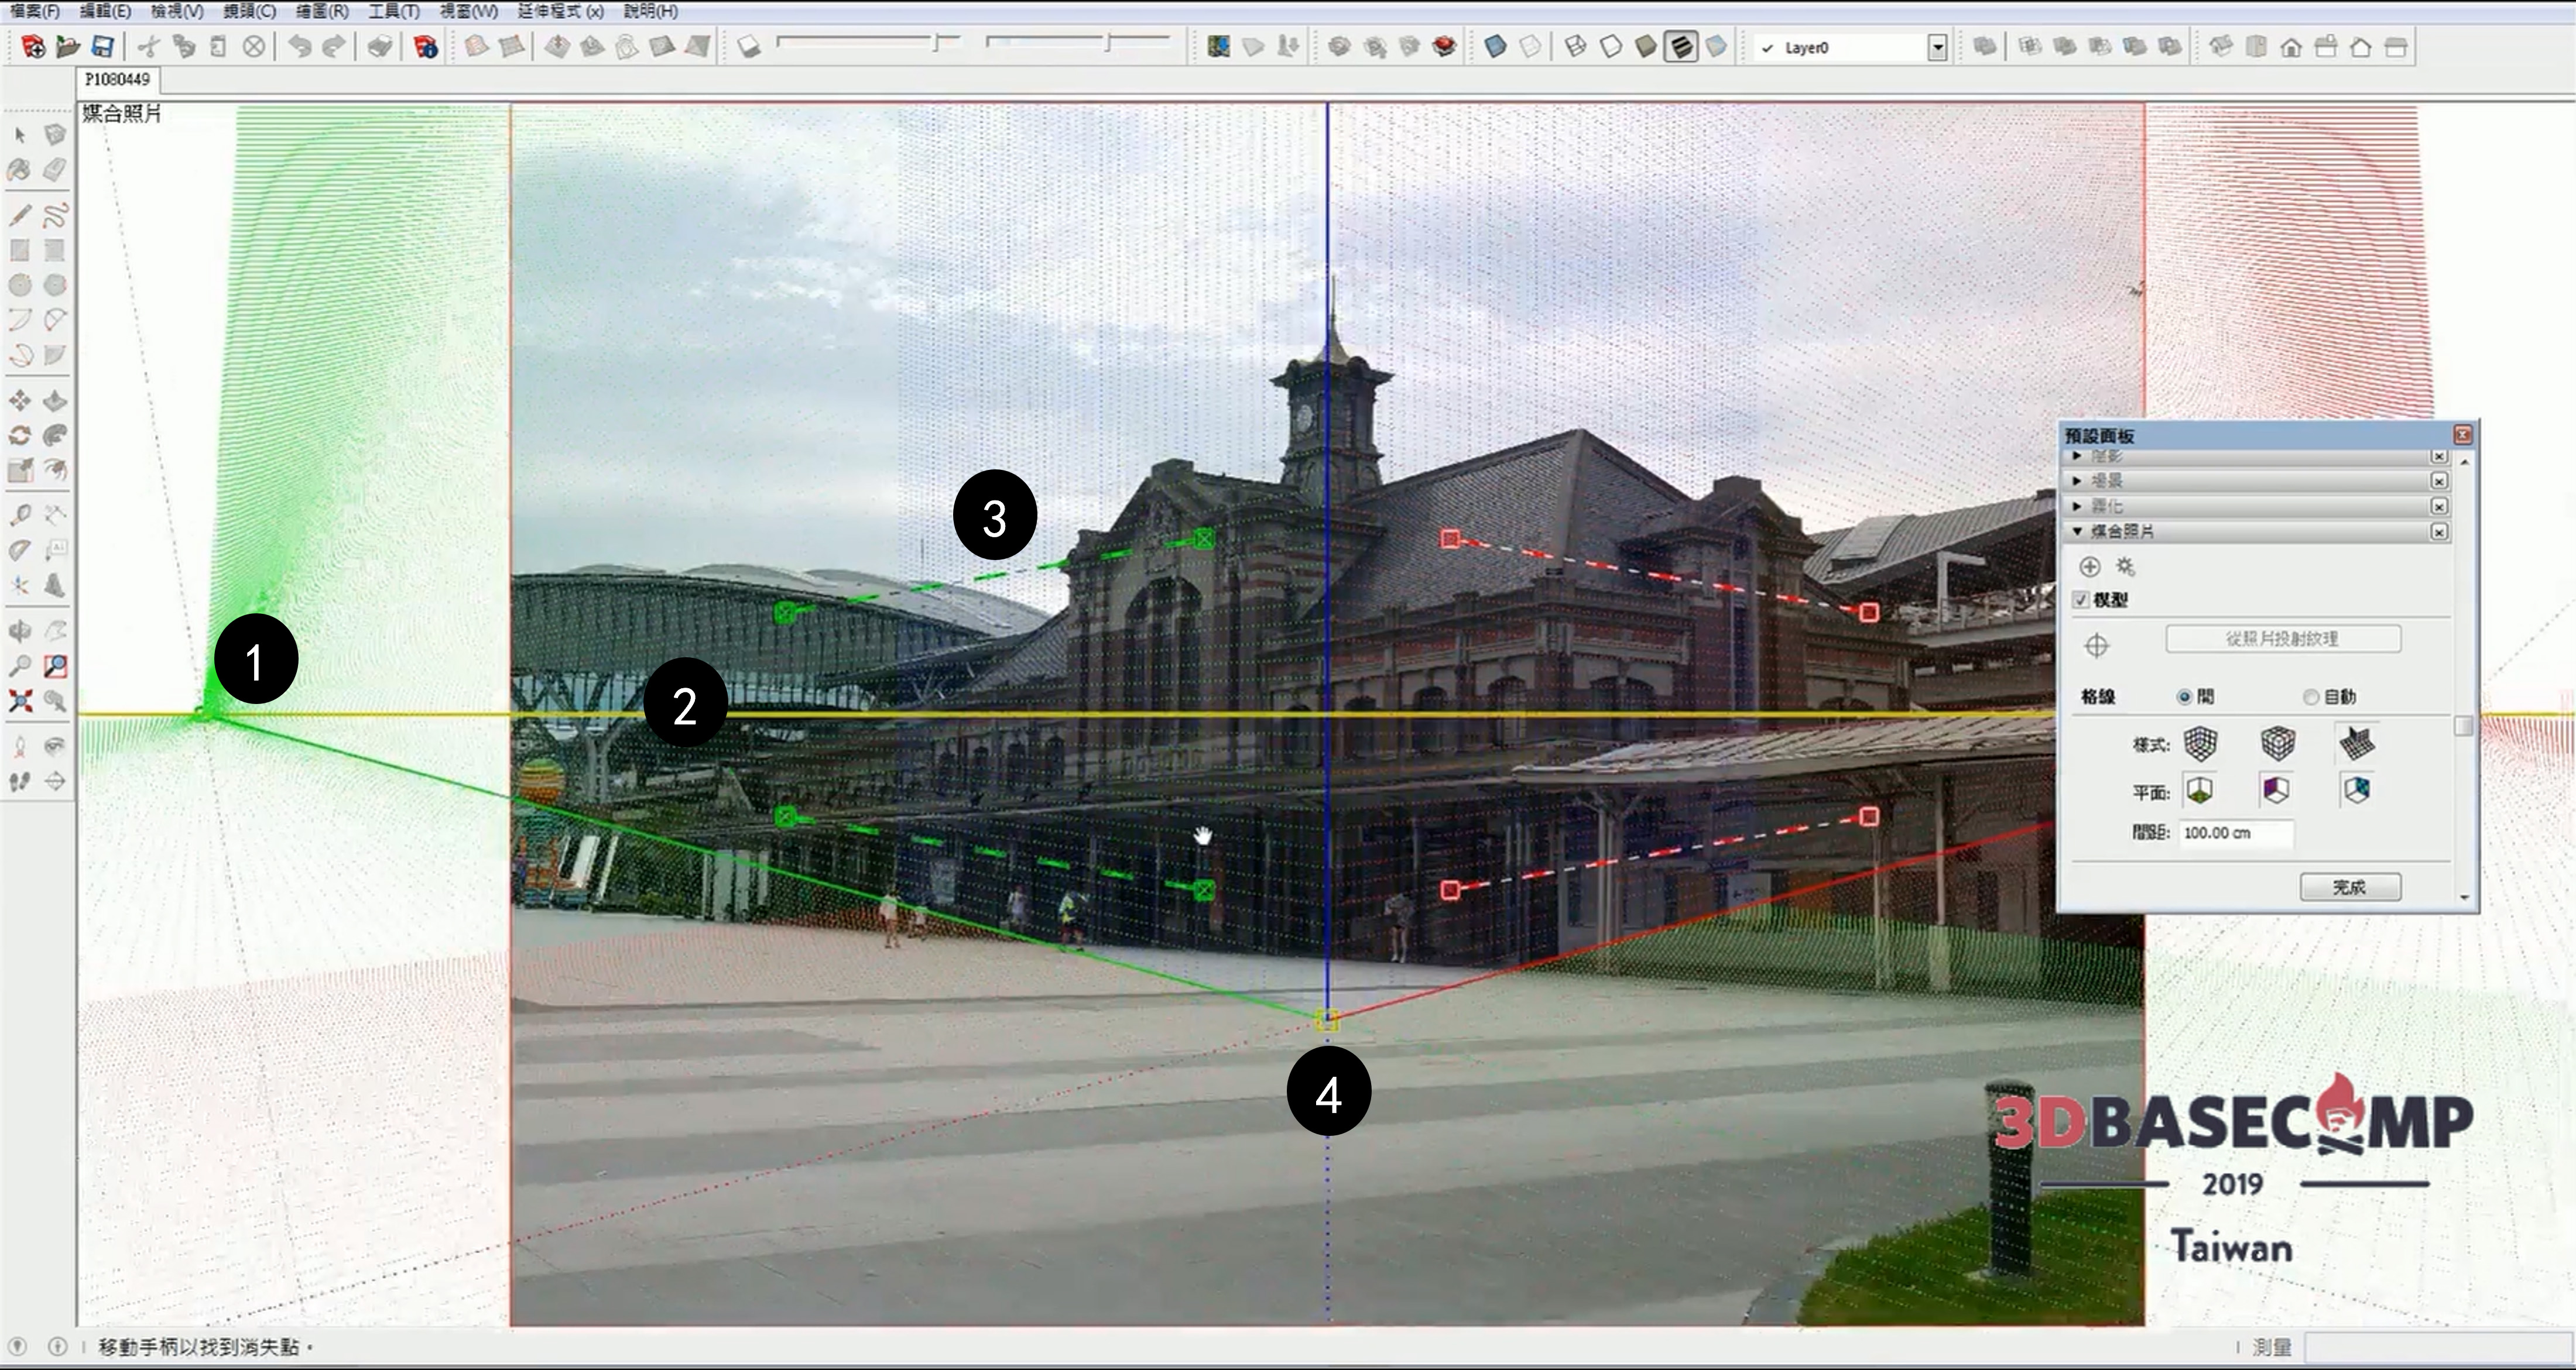
Task: Select the 自動 grid radio button
Action: 2310,696
